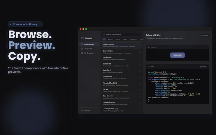Click the Components grid icon in sidebar

[82, 44]
